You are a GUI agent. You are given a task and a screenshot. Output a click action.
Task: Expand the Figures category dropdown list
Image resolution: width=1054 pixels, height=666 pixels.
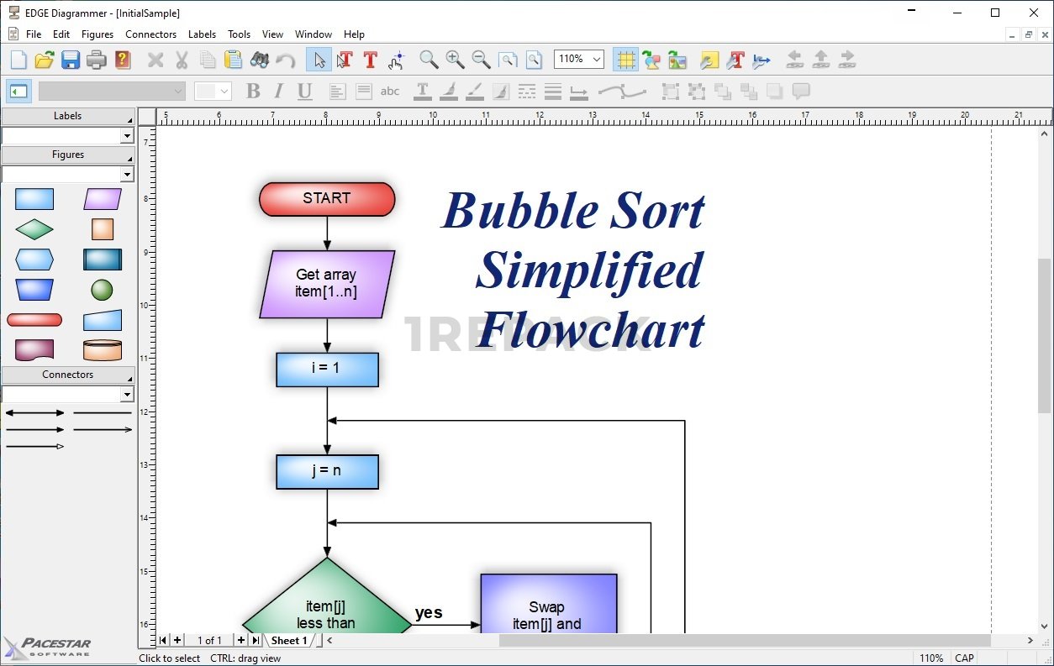[127, 175]
